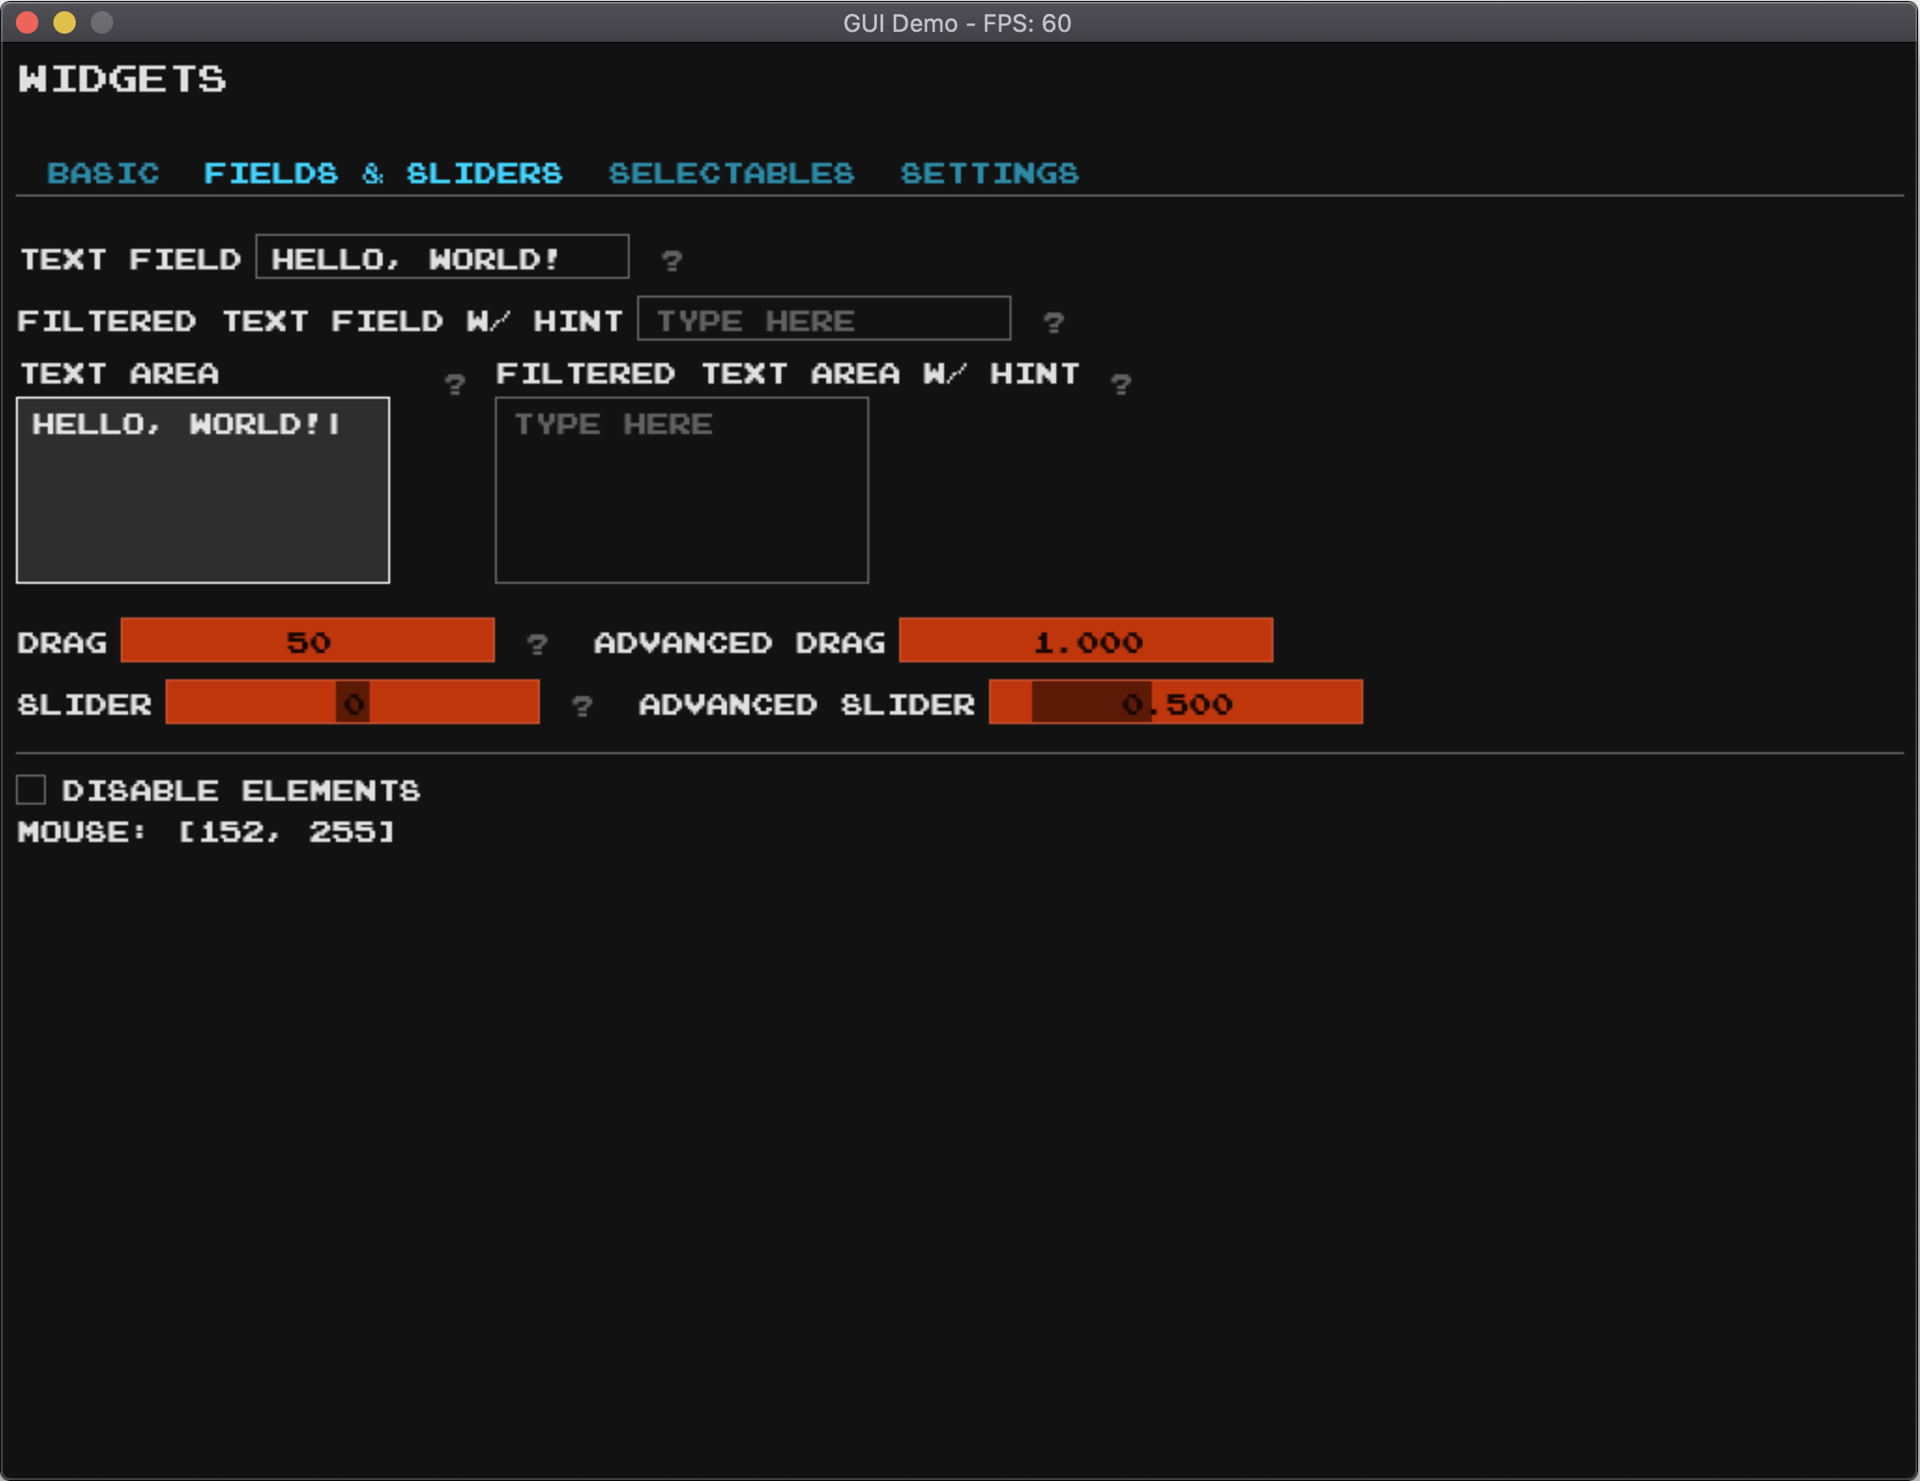Viewport: 1920px width, 1481px height.
Task: Click the yellow minimize window button
Action: [x=65, y=22]
